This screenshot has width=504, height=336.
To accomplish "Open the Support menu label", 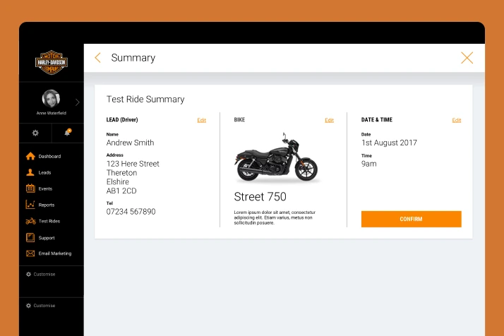I will 47,238.
